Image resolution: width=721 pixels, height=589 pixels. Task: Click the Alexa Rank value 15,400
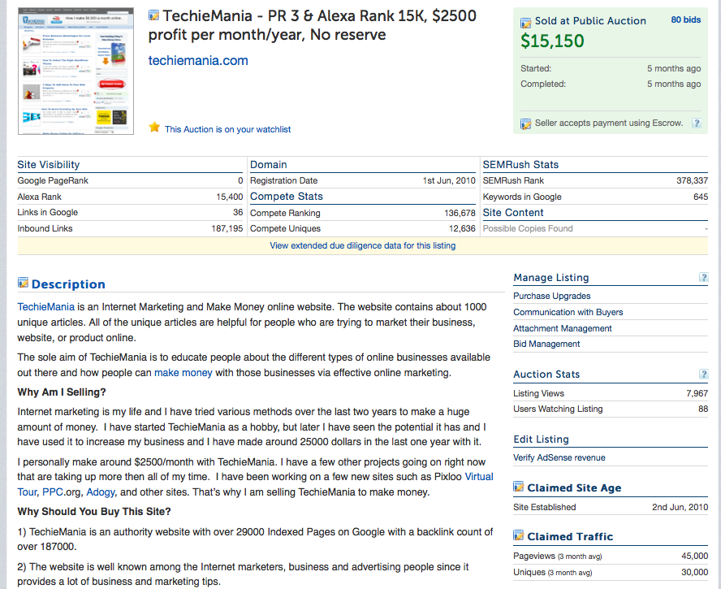click(230, 197)
